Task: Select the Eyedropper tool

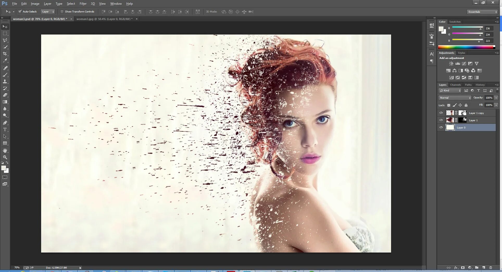Action: point(5,60)
